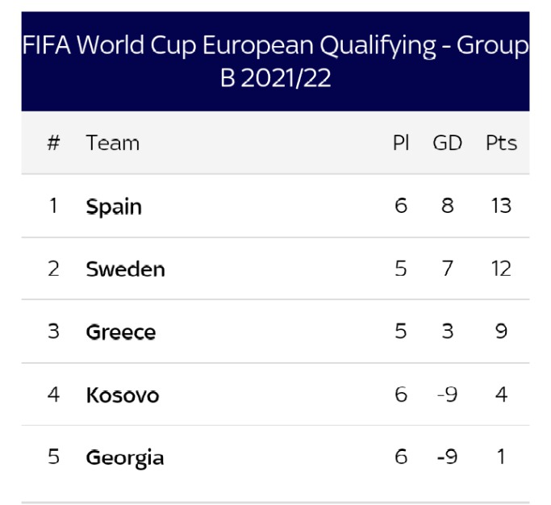Click Greece's 9 points value

pyautogui.click(x=502, y=332)
